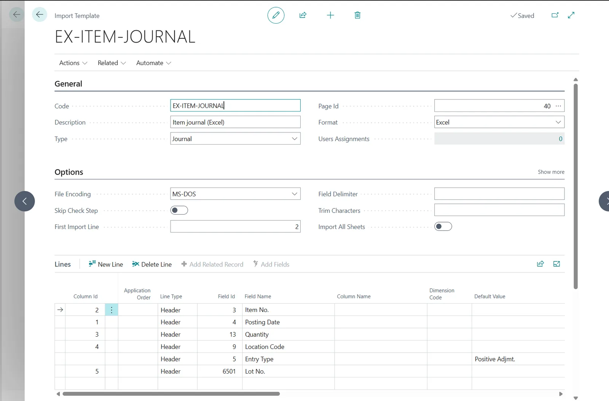Click the Item No. field name cell
The height and width of the screenshot is (401, 609).
coord(288,310)
